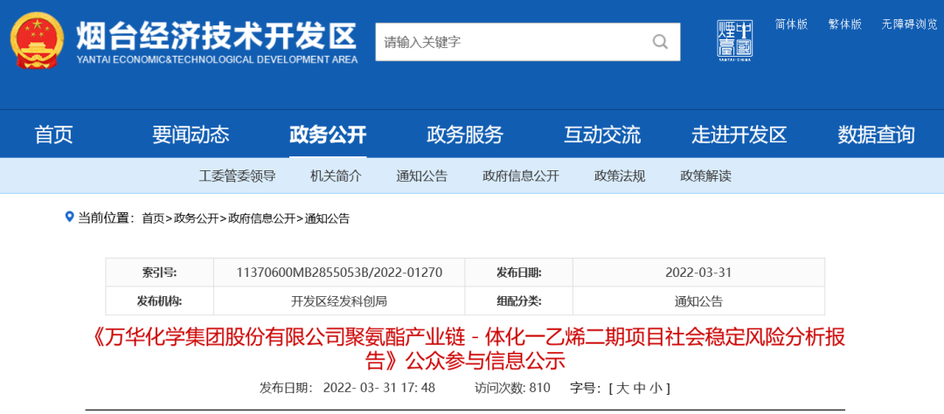Viewport: 944px width, 414px height.
Task: Open the 机关简介 submenu link
Action: [x=336, y=176]
